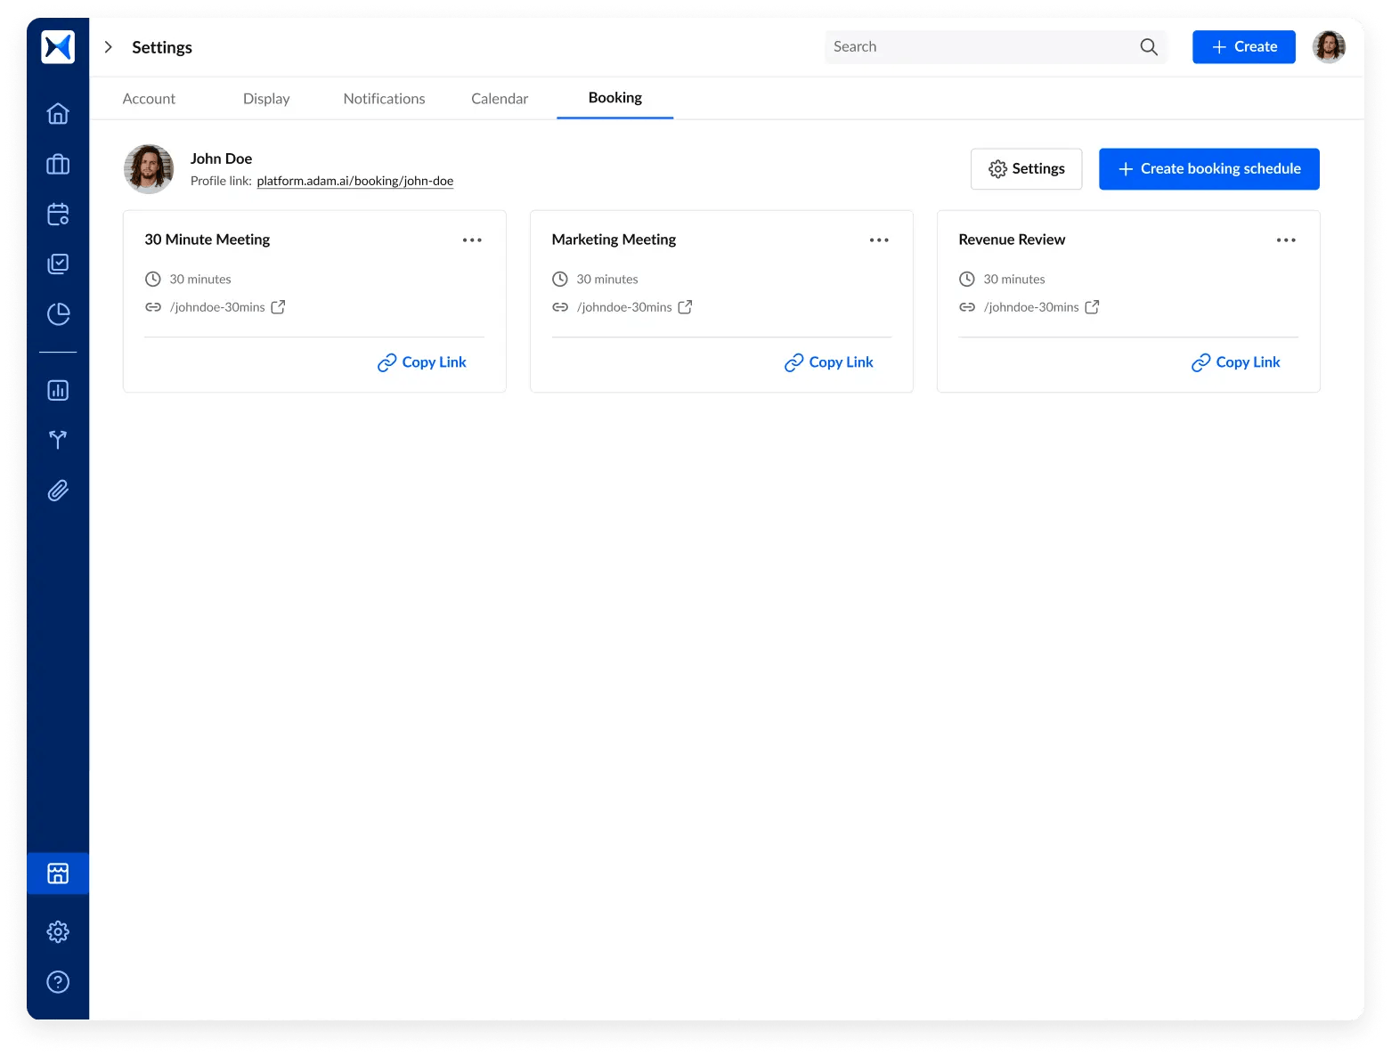Open the calendar meetings icon in sidebar
1391x1056 pixels.
(x=58, y=214)
